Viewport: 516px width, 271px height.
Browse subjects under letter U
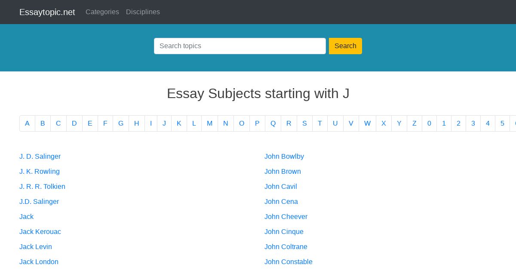coord(335,123)
